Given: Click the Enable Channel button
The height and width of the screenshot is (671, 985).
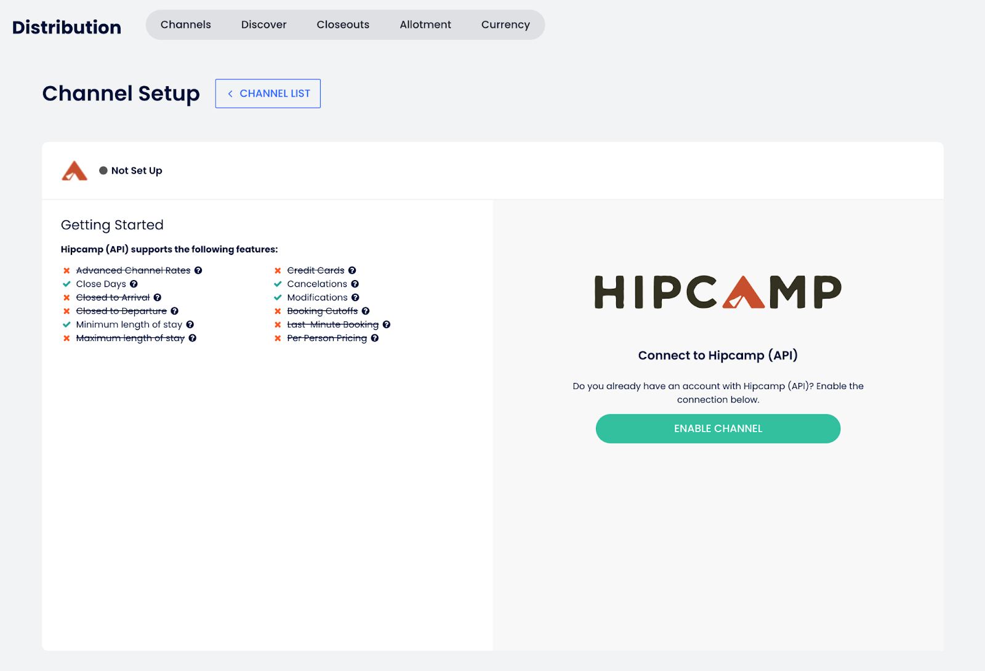Looking at the screenshot, I should (x=718, y=428).
